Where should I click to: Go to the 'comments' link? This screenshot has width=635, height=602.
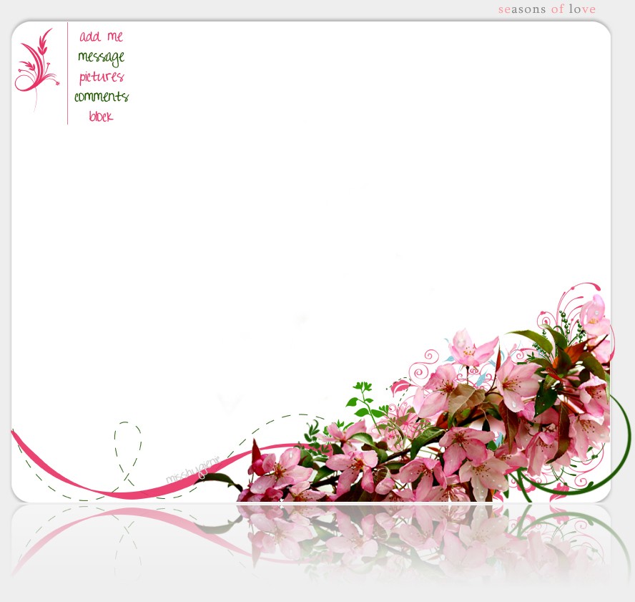102,97
